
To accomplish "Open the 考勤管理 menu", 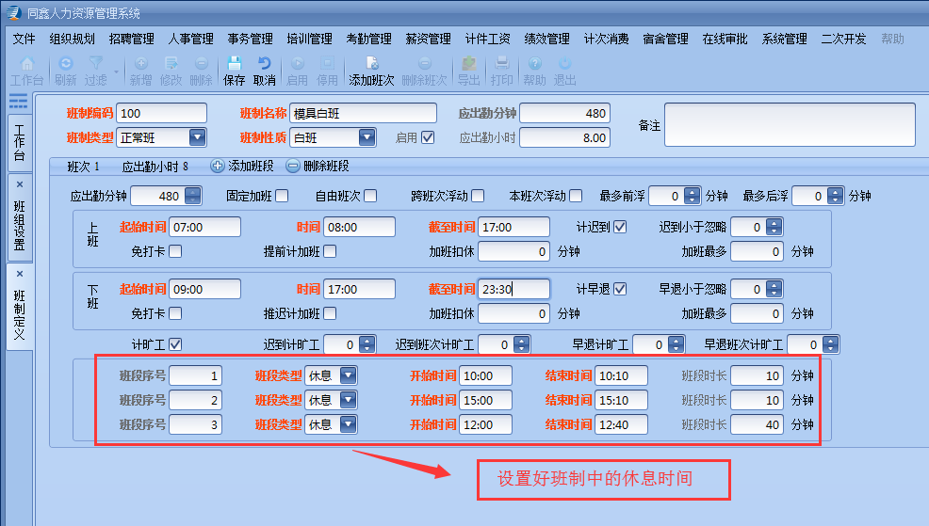I will [x=368, y=40].
